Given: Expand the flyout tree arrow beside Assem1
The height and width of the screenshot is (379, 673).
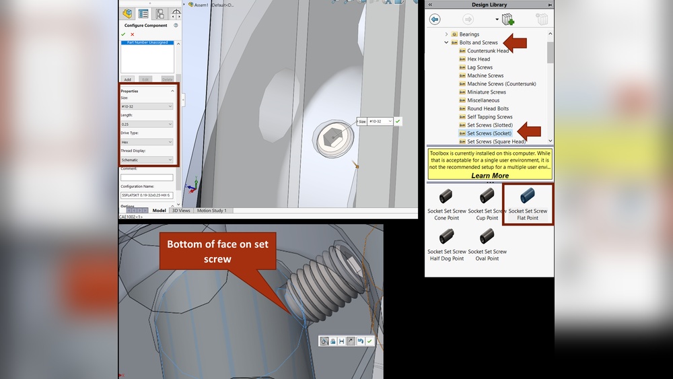Looking at the screenshot, I should (184, 4).
